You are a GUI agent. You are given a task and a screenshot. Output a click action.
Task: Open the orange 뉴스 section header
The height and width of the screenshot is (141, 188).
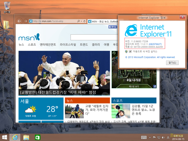pos(87,100)
